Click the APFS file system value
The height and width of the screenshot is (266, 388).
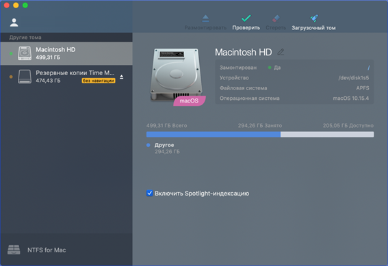tap(363, 88)
